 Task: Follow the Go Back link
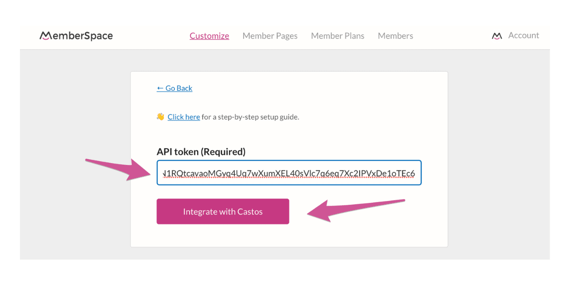tap(174, 88)
